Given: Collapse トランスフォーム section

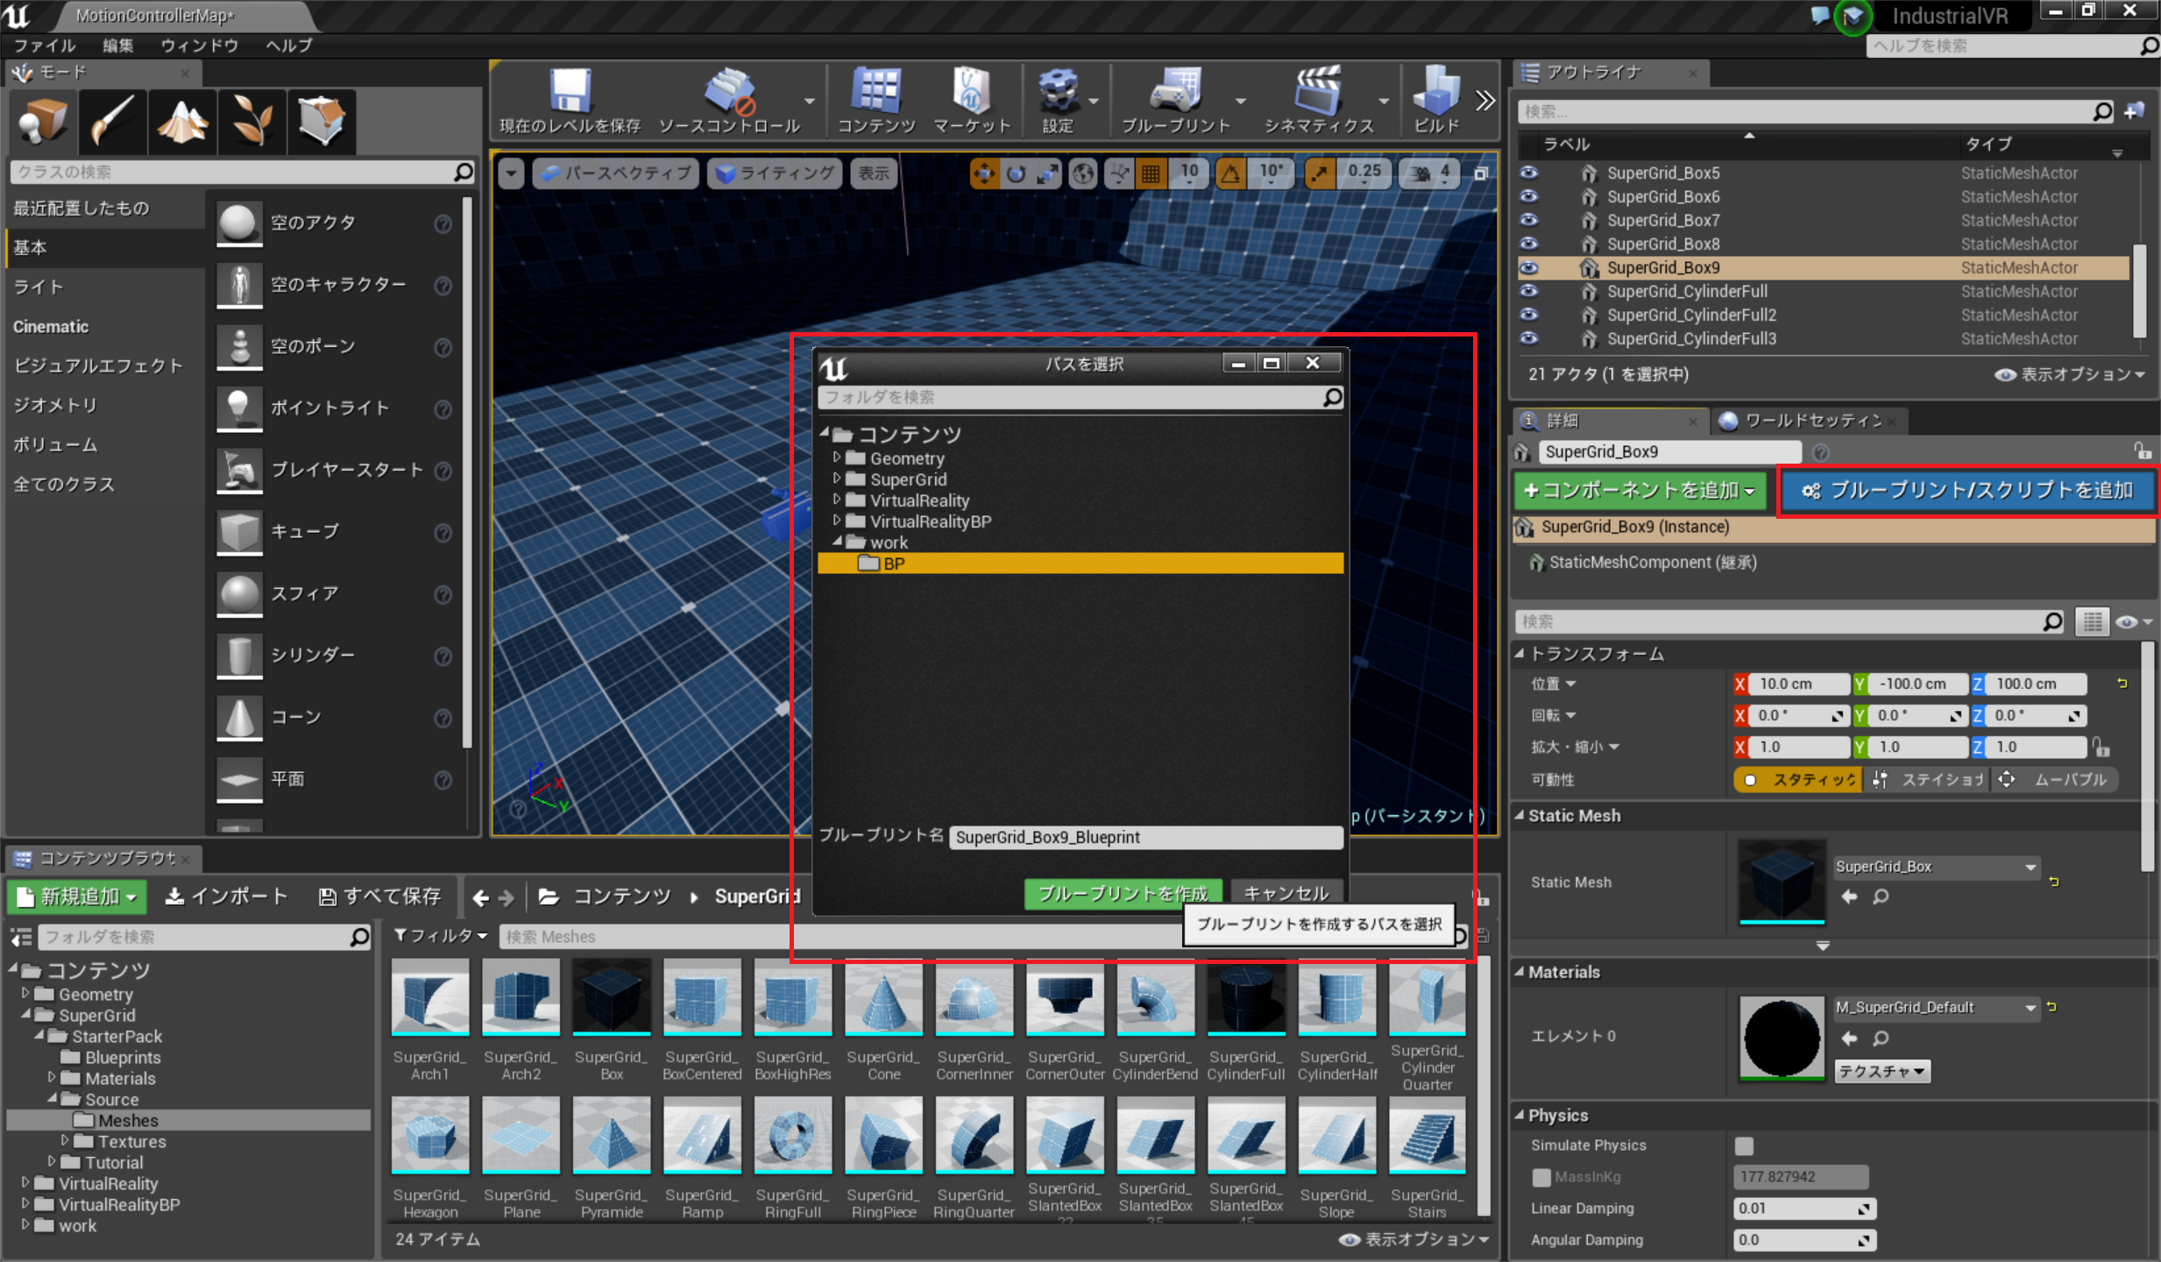Looking at the screenshot, I should [1520, 653].
